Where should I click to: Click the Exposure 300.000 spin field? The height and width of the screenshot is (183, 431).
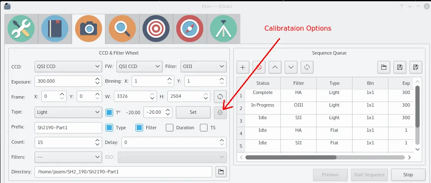tap(68, 81)
